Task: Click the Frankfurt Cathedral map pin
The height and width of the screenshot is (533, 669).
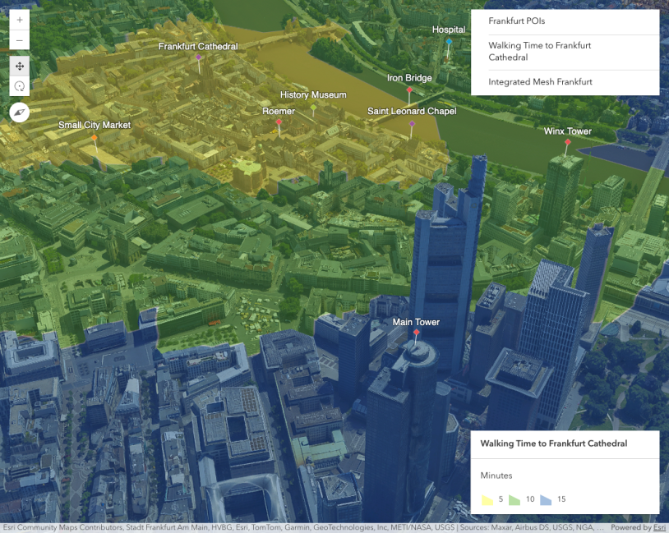Action: click(199, 58)
